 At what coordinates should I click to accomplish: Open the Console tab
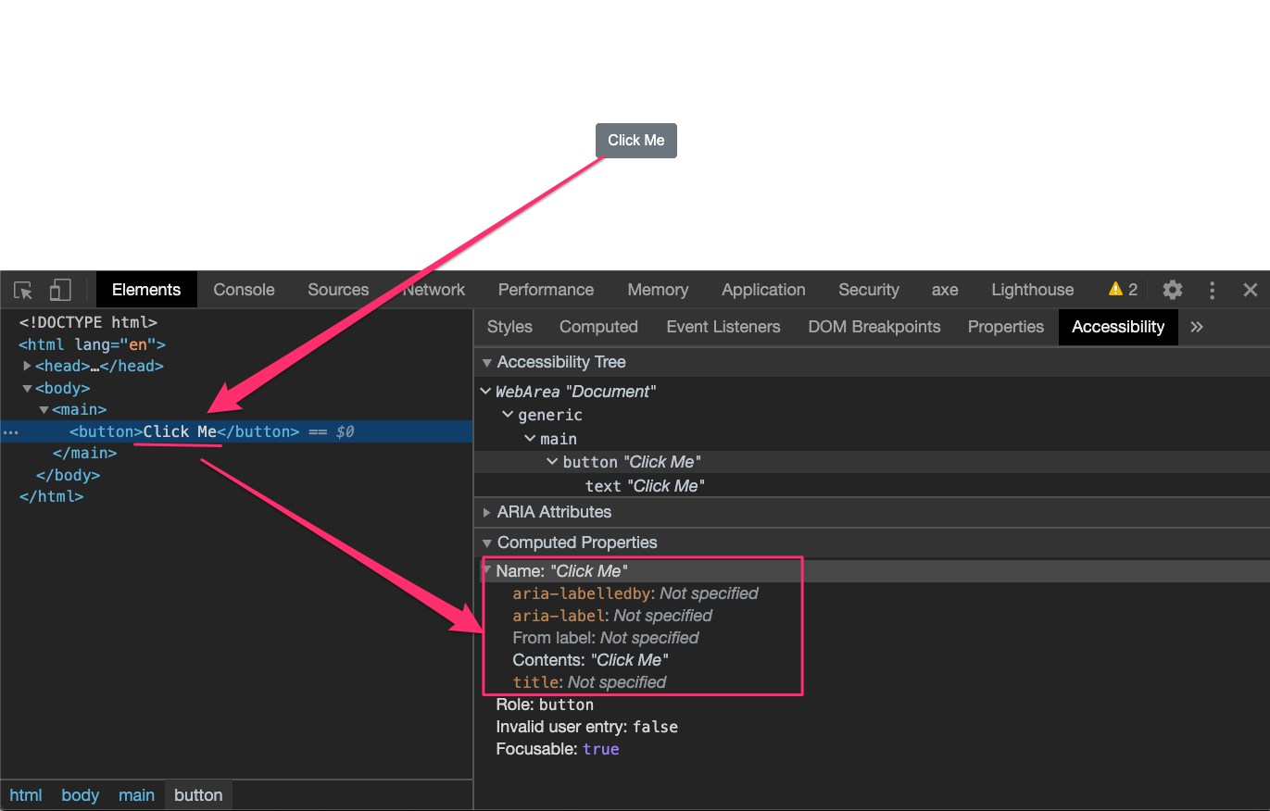(x=244, y=290)
